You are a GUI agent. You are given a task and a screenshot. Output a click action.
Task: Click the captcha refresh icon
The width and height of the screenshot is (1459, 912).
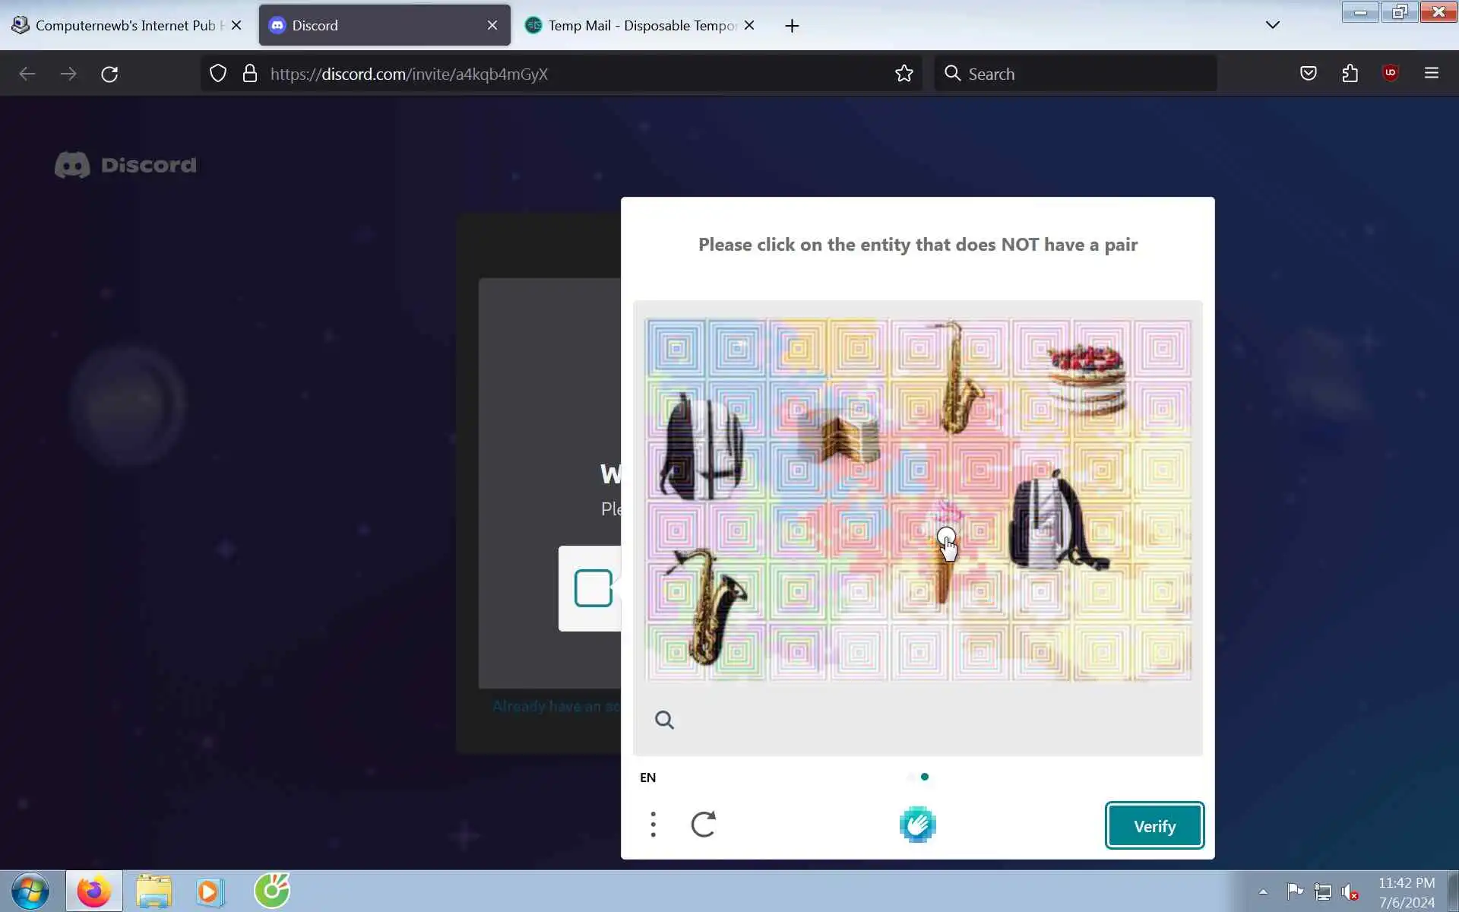(703, 825)
